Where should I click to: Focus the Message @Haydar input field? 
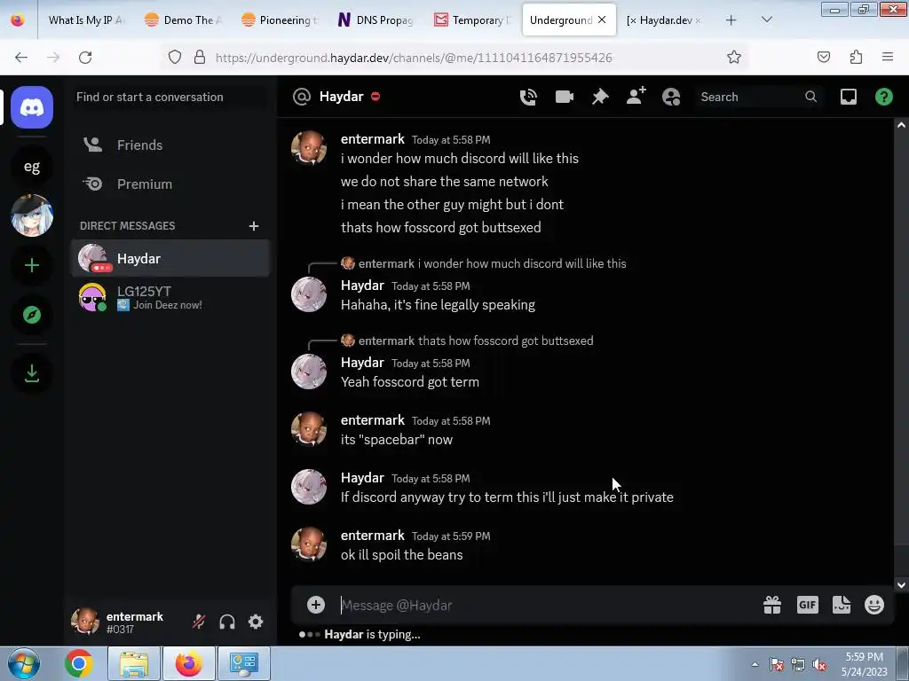(545, 605)
